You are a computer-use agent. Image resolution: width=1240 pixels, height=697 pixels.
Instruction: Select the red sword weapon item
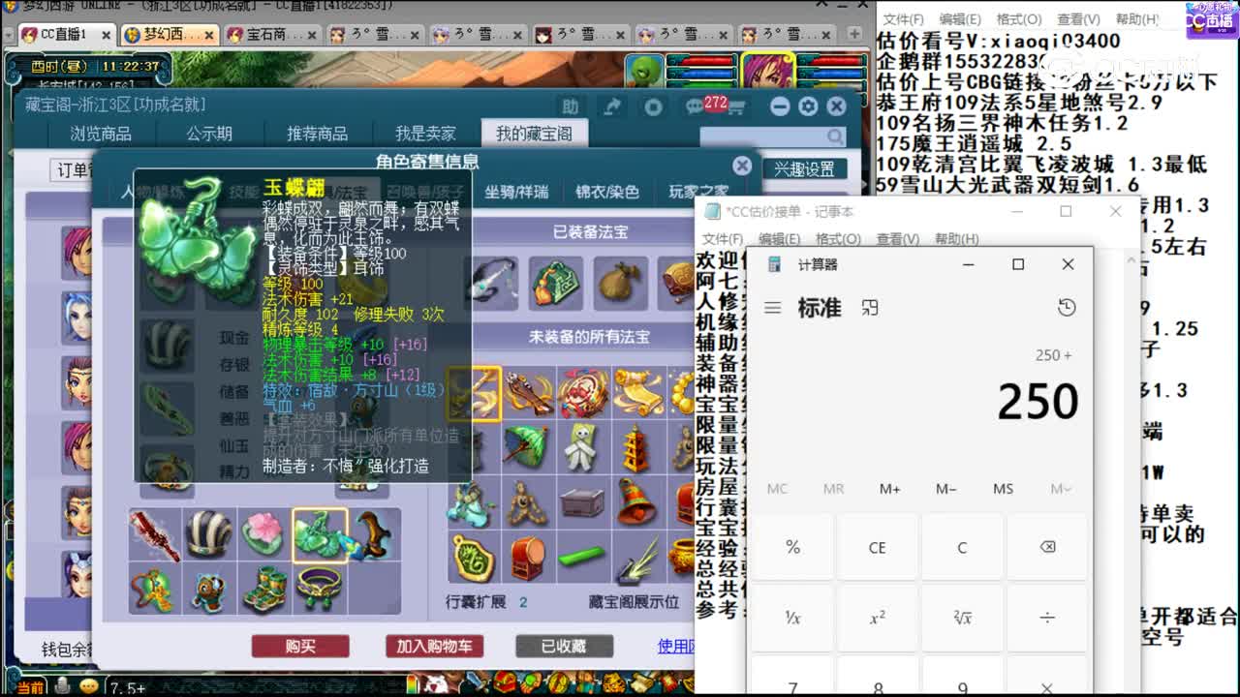coord(155,534)
